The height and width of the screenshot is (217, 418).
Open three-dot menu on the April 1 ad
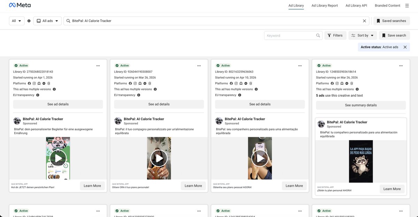(x=98, y=65)
